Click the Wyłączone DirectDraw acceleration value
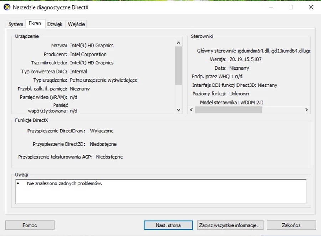Image resolution: width=321 pixels, height=236 pixels. (102, 131)
